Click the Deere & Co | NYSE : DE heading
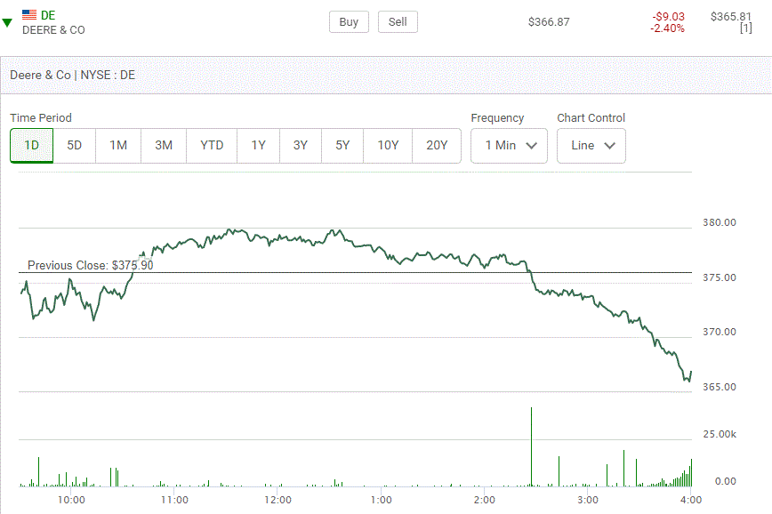 click(72, 75)
